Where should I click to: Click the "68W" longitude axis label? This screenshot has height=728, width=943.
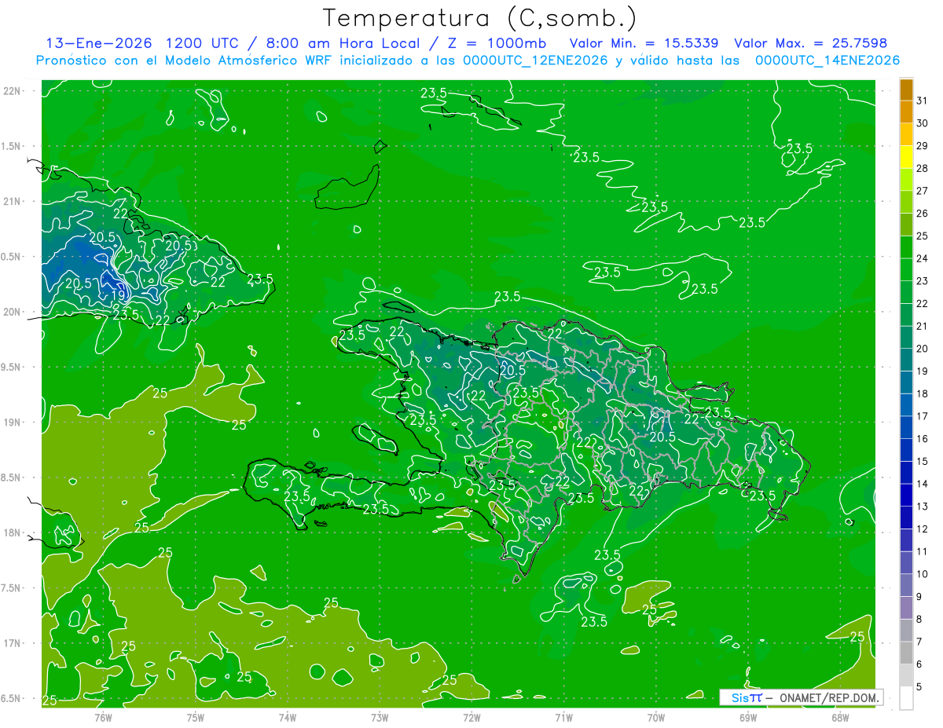point(840,717)
